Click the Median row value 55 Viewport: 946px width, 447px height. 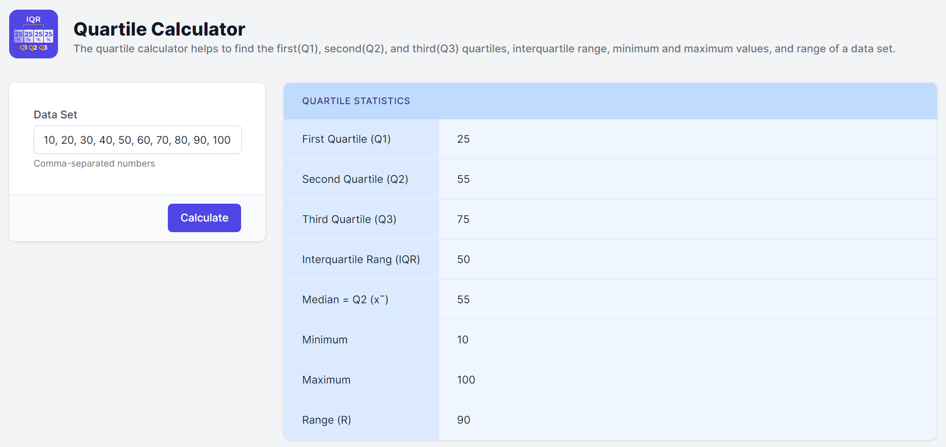point(463,300)
